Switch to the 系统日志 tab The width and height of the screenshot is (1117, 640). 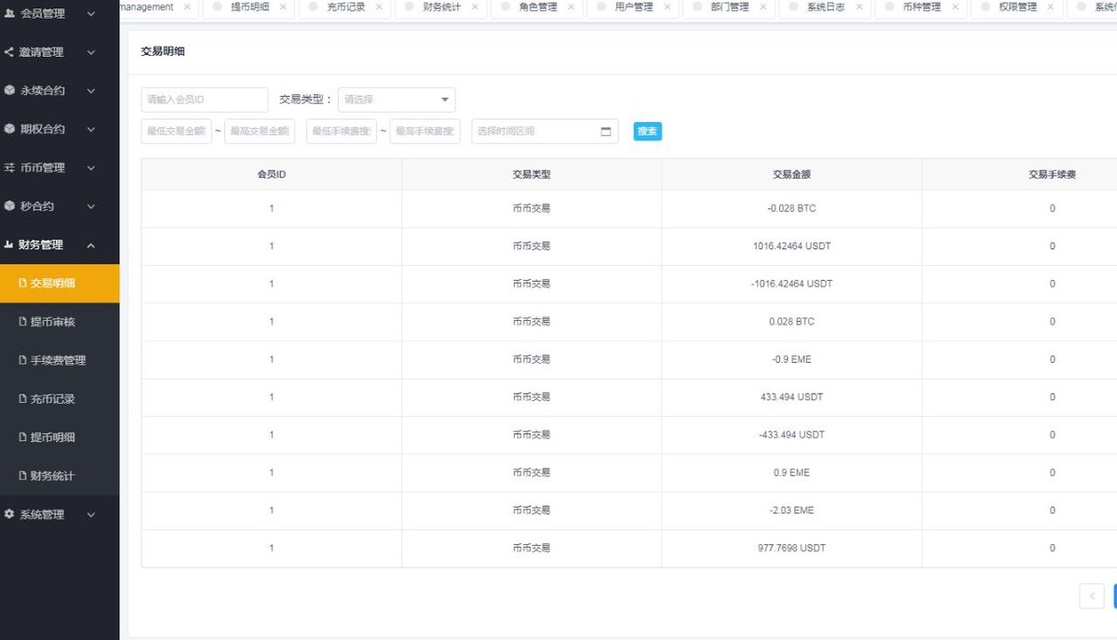[x=825, y=7]
